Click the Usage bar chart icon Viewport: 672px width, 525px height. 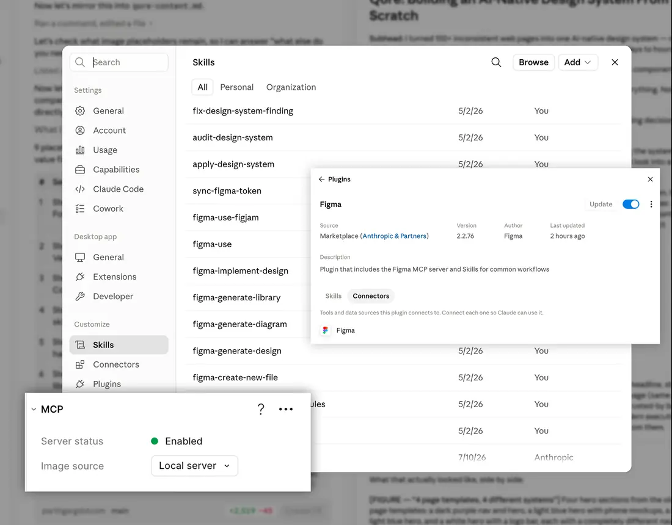80,150
